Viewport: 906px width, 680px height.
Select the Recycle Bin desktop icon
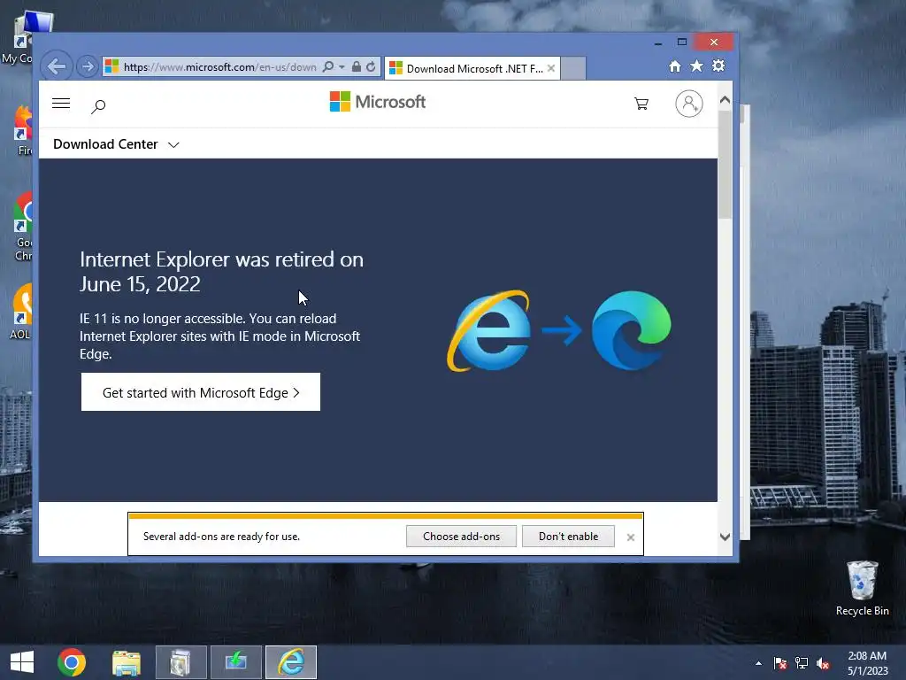tap(862, 588)
